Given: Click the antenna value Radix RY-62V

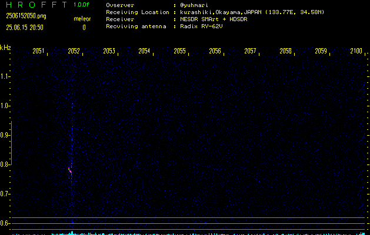Looking at the screenshot, I should (x=201, y=26).
